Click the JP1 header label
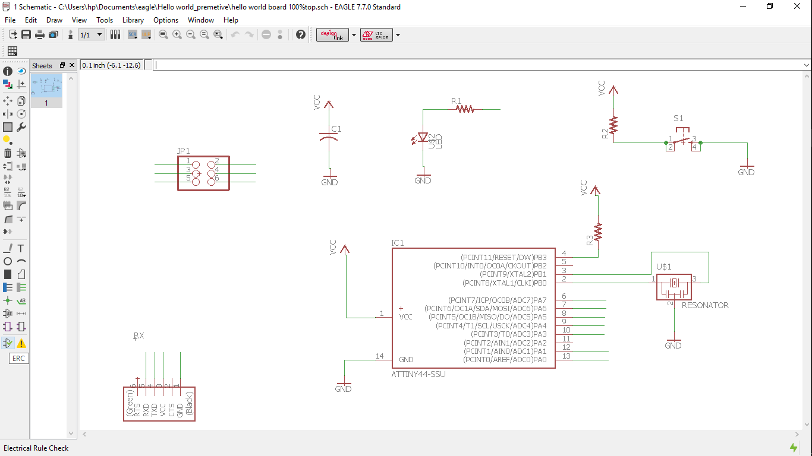 coord(183,151)
